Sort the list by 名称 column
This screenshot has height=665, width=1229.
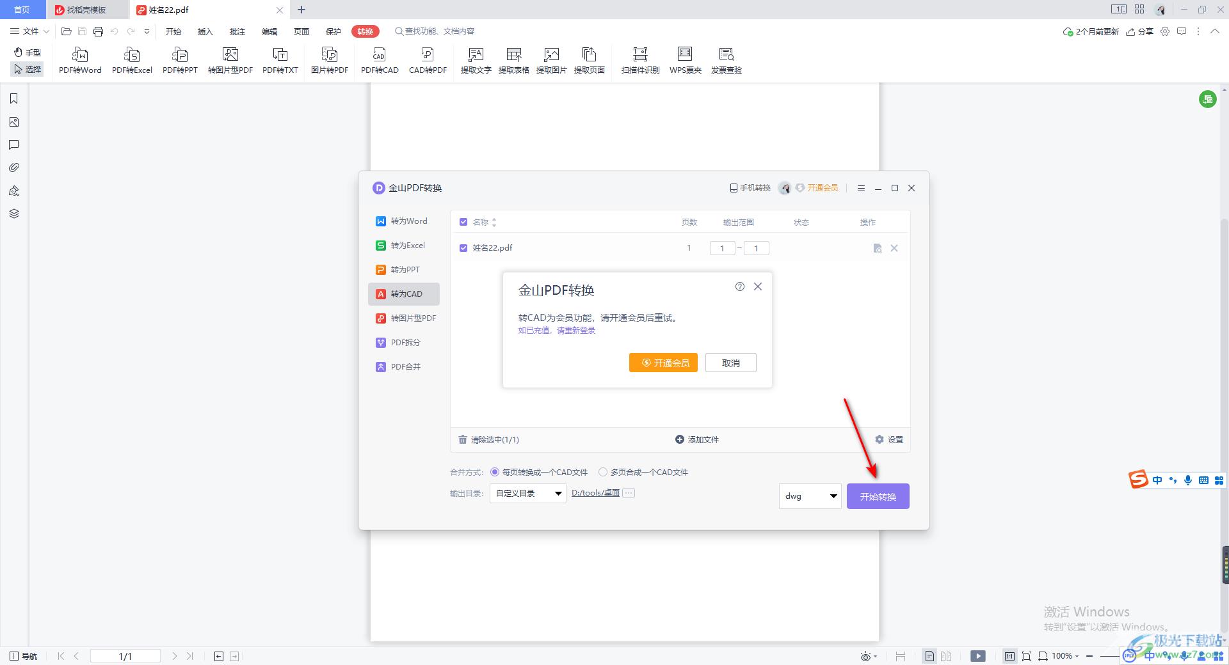coord(494,222)
